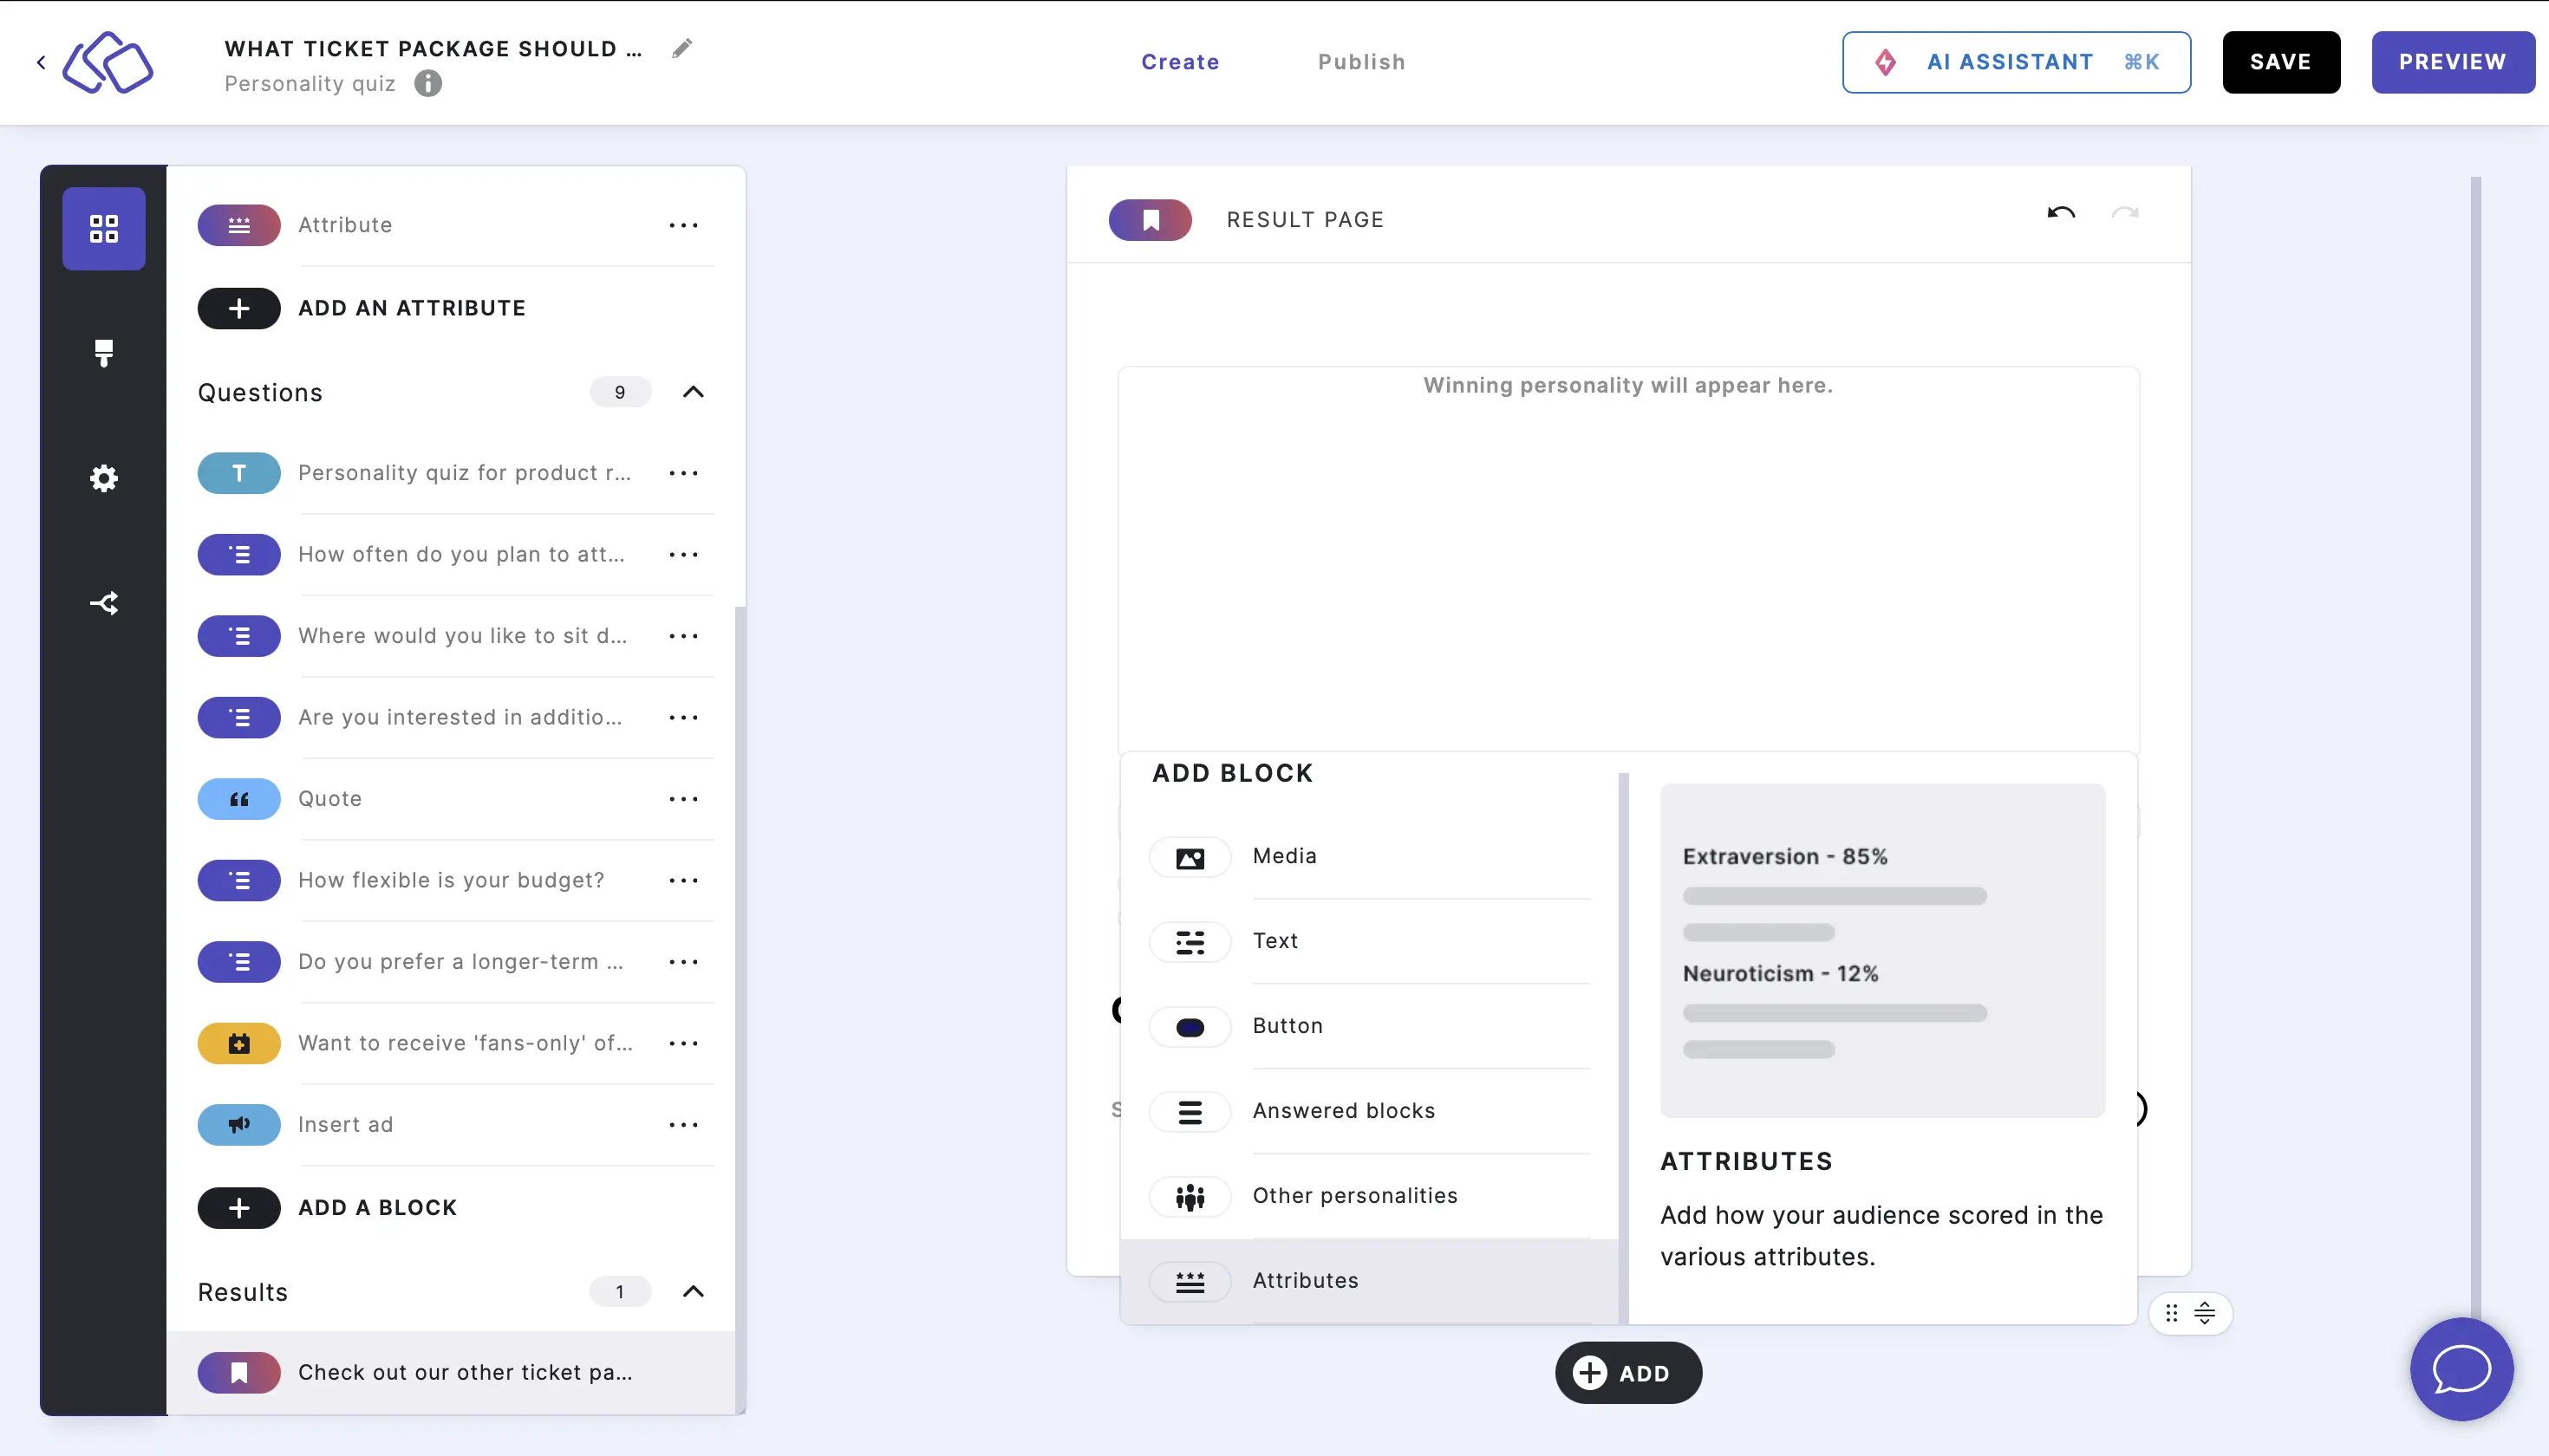
Task: Click the share/network icon in sidebar
Action: pos(103,602)
